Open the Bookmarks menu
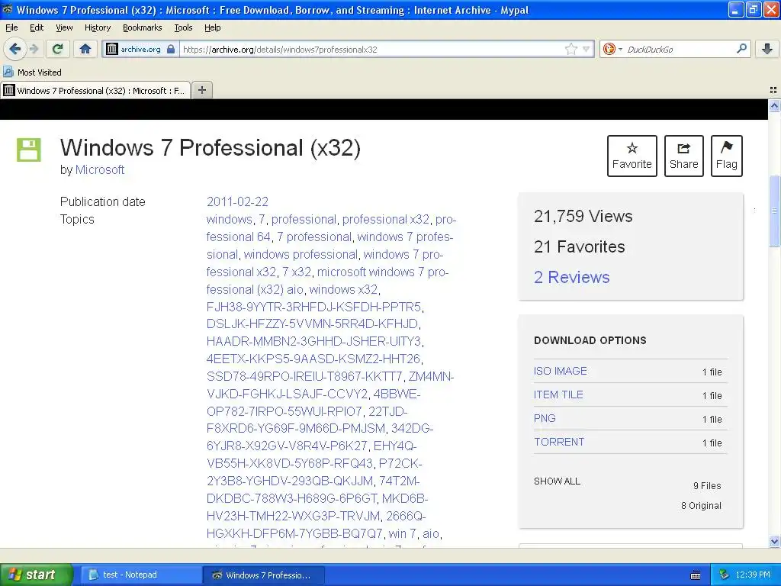 tap(143, 27)
